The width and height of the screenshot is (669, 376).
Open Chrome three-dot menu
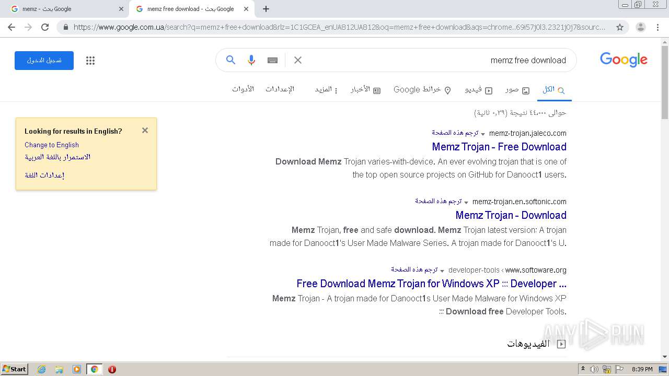point(658,27)
